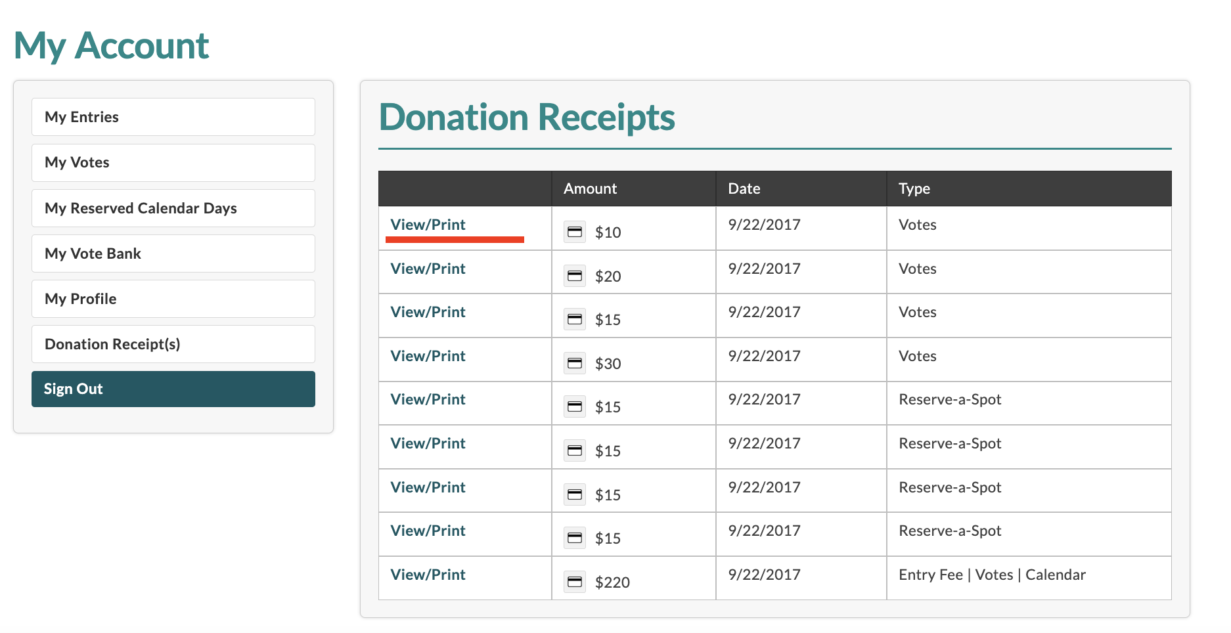The image size is (1231, 633).
Task: Click the Type column header
Action: pyautogui.click(x=914, y=188)
